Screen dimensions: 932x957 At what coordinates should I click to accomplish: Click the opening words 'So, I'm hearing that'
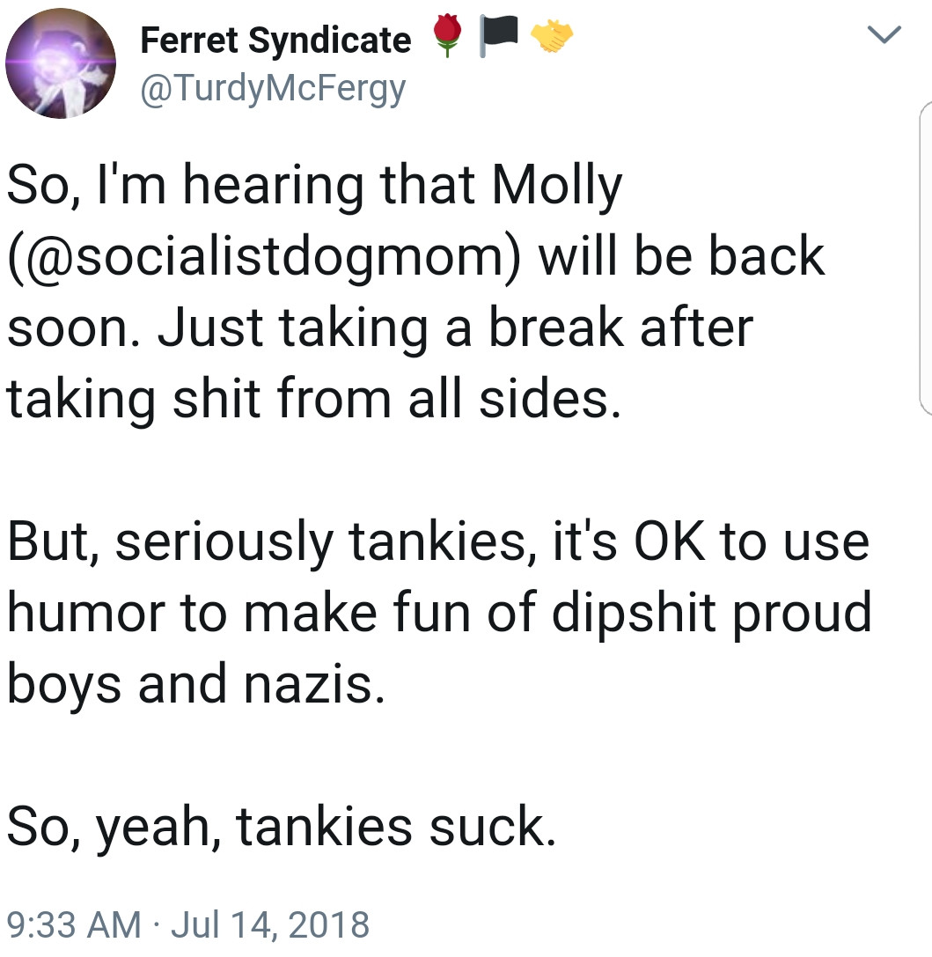coord(241,186)
